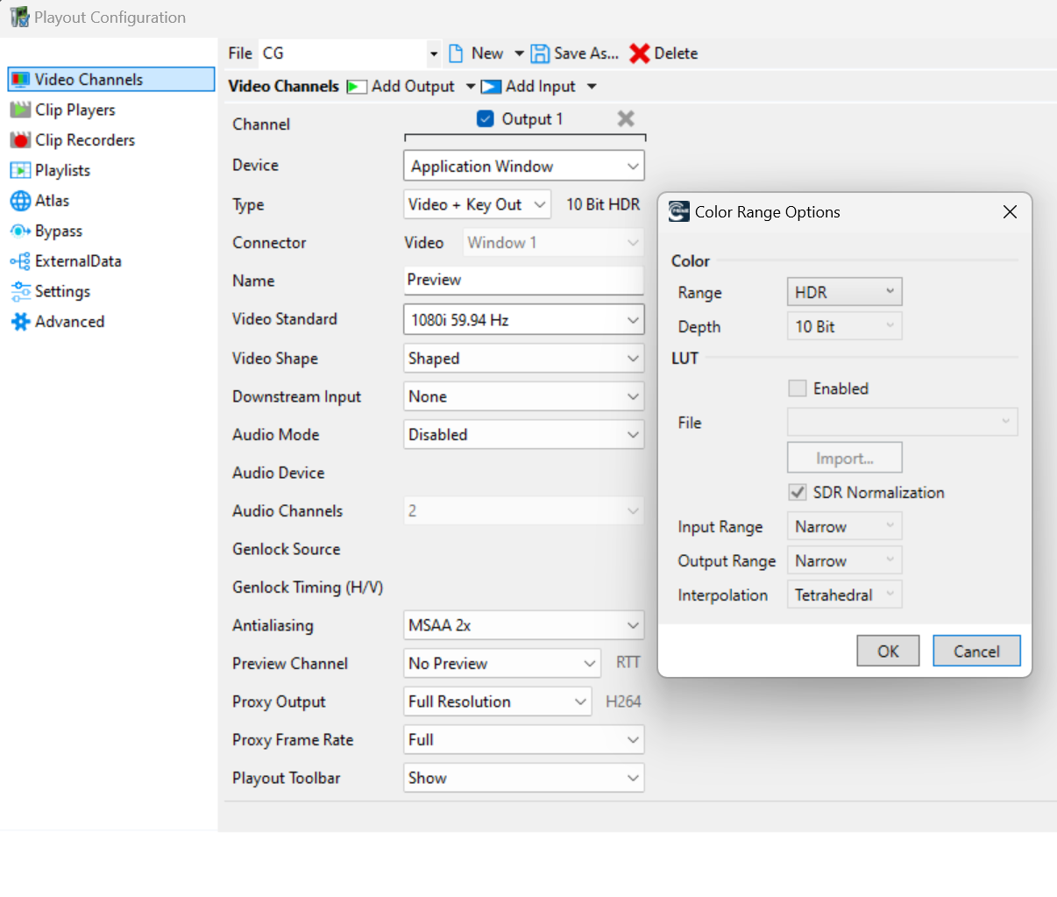Enable the LUT checkbox
1057x897 pixels.
(798, 388)
